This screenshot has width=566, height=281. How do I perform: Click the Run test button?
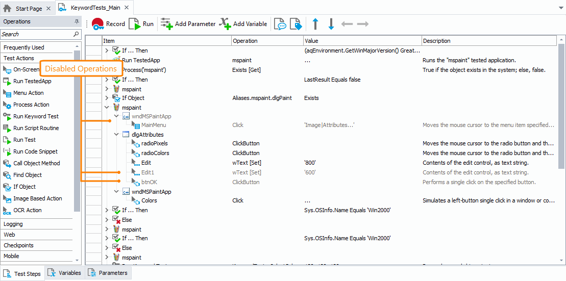141,24
